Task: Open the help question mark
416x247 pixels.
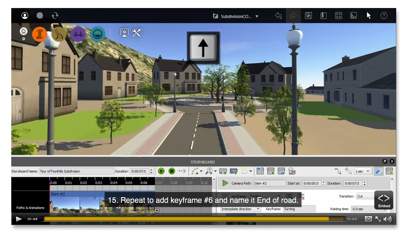Action: click(x=384, y=16)
